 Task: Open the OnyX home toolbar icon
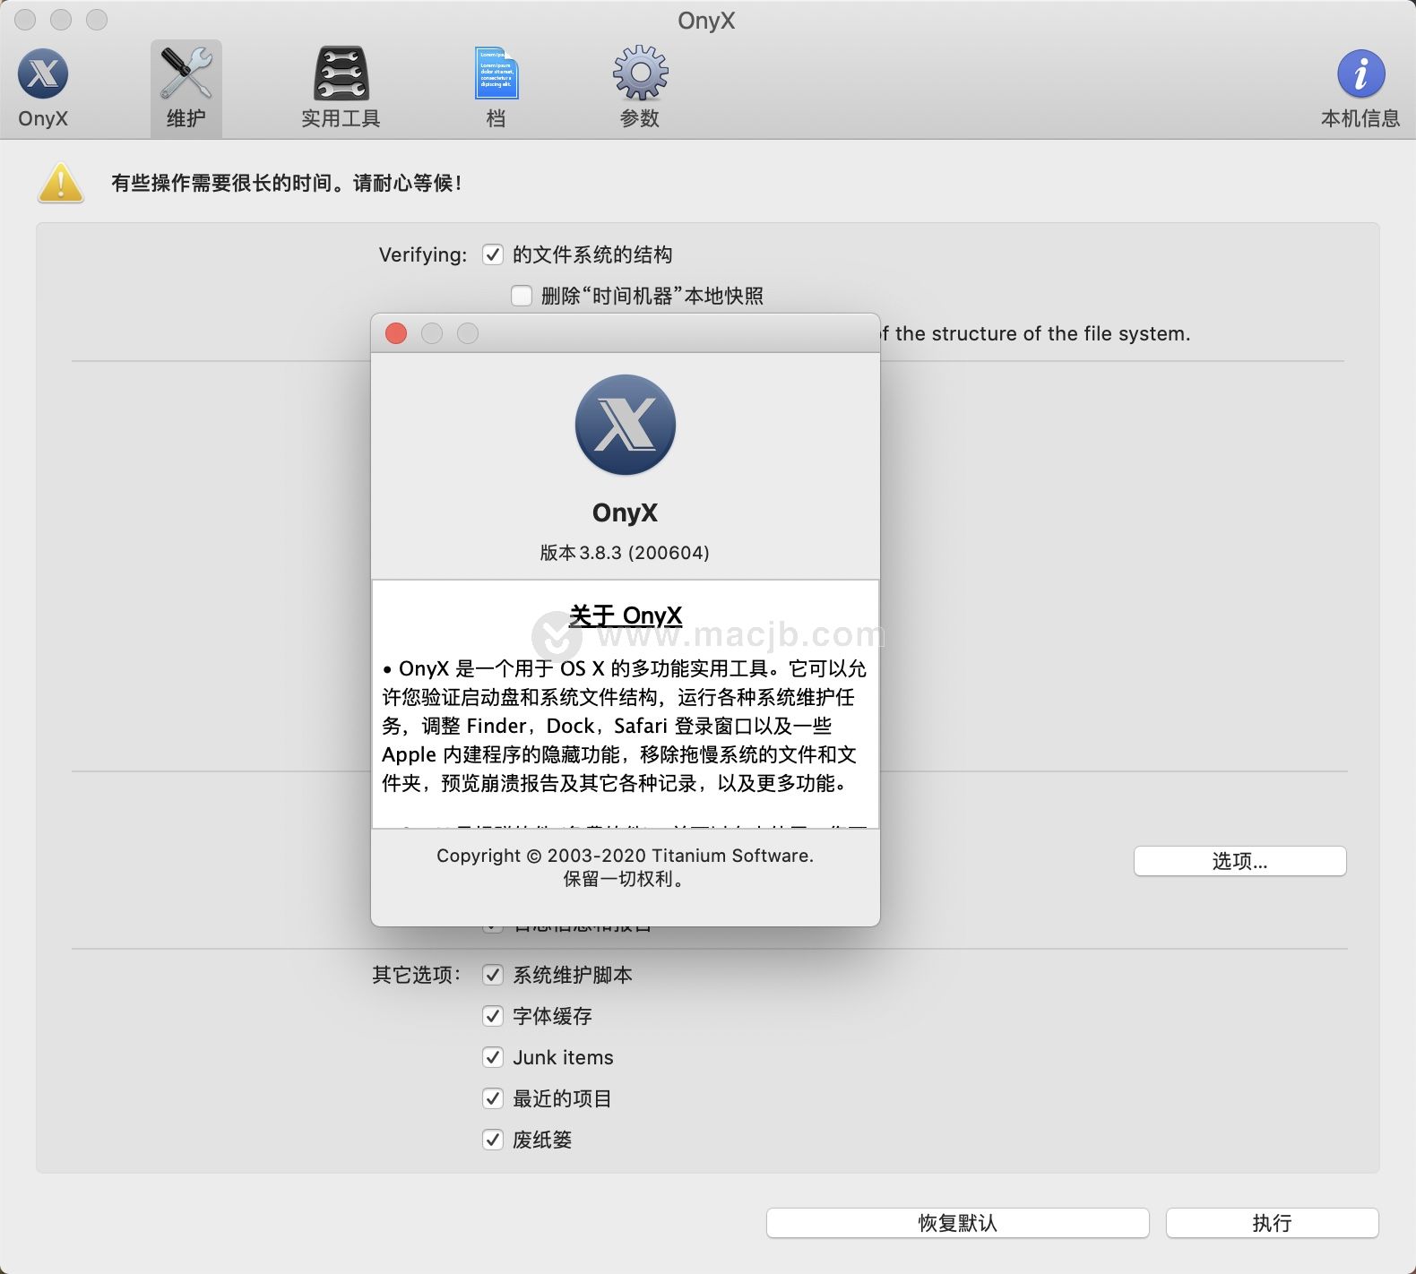[43, 88]
